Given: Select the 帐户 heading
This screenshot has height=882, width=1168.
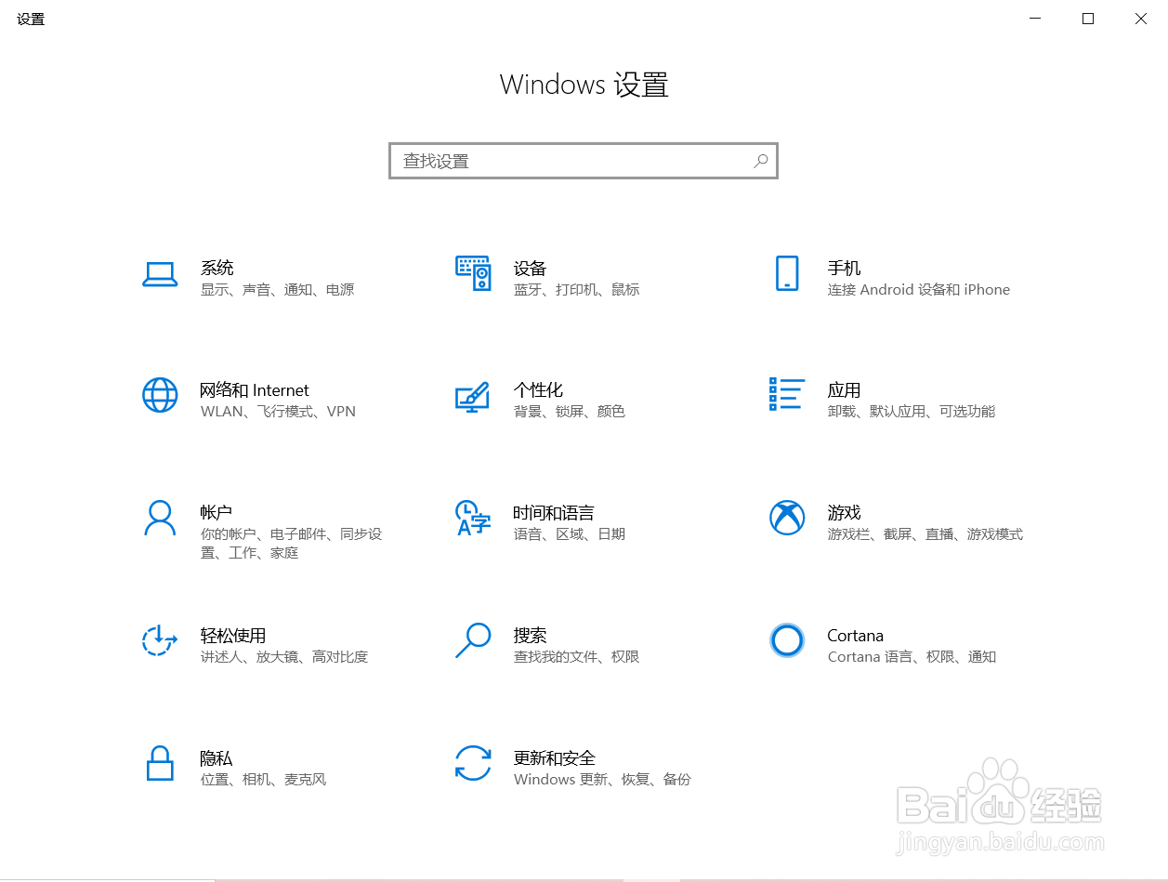Looking at the screenshot, I should pyautogui.click(x=217, y=512).
